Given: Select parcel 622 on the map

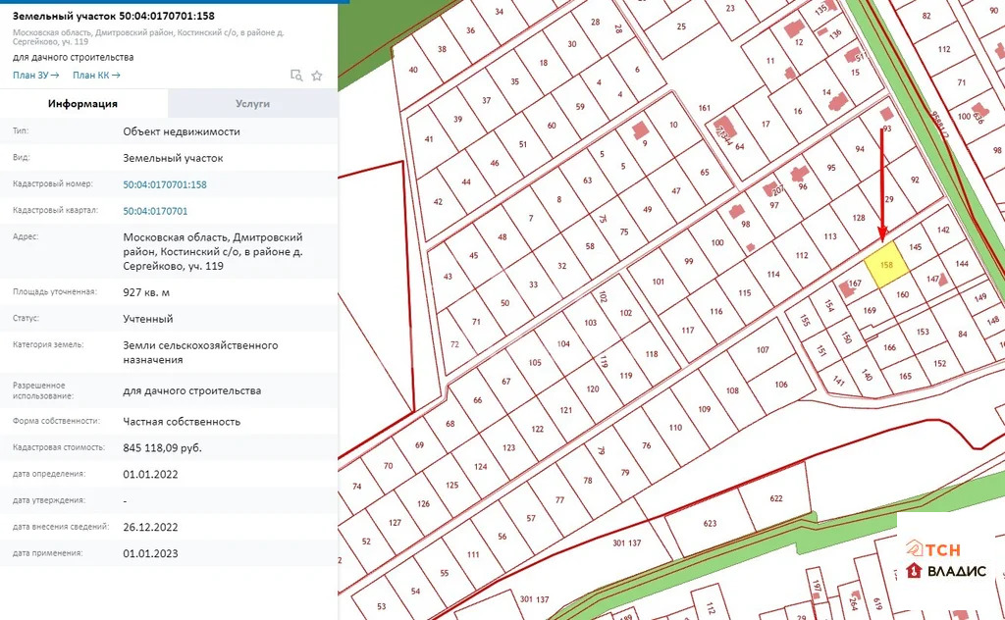Looking at the screenshot, I should (x=775, y=498).
